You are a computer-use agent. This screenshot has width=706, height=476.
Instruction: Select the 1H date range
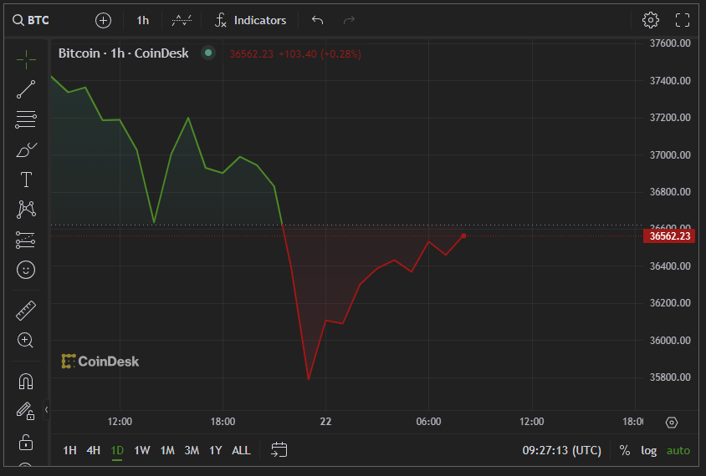click(x=69, y=450)
